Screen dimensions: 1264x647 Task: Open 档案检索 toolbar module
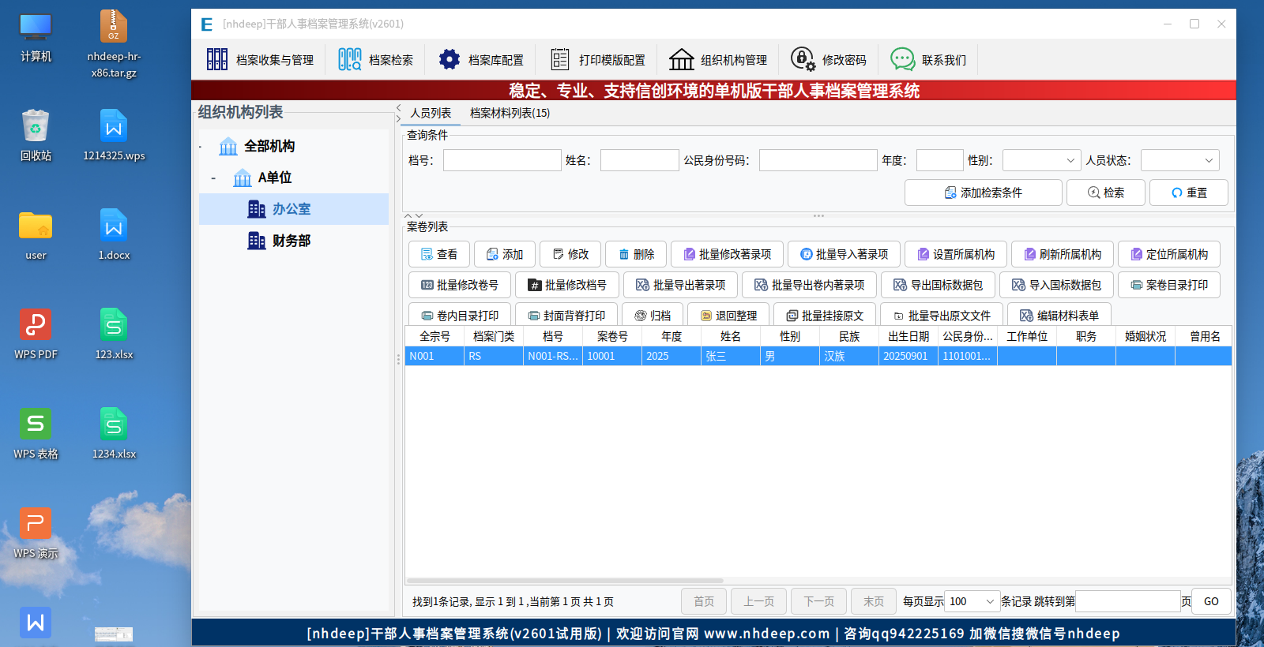point(376,60)
